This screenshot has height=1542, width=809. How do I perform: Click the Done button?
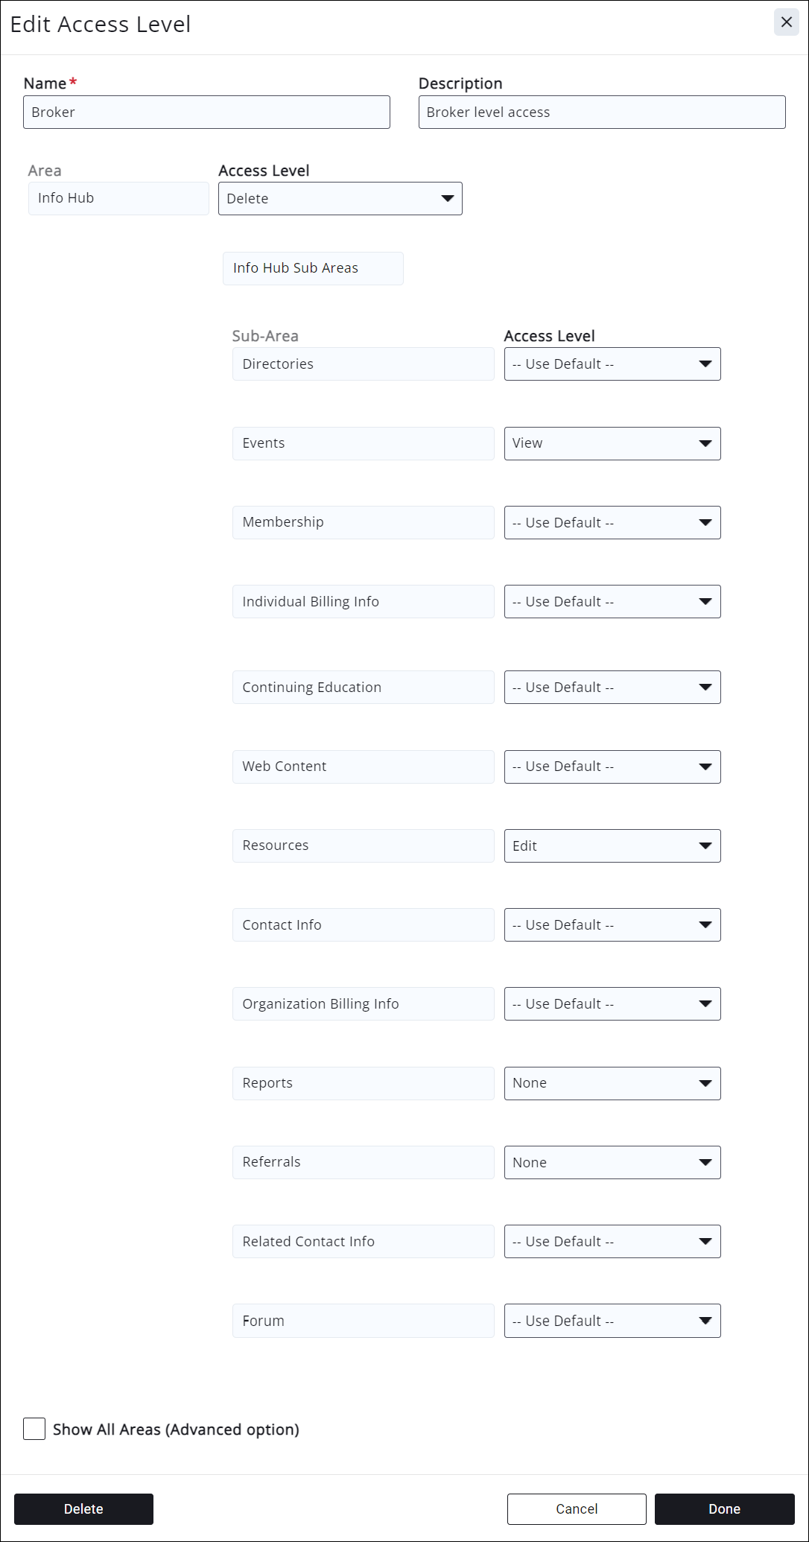point(724,1509)
